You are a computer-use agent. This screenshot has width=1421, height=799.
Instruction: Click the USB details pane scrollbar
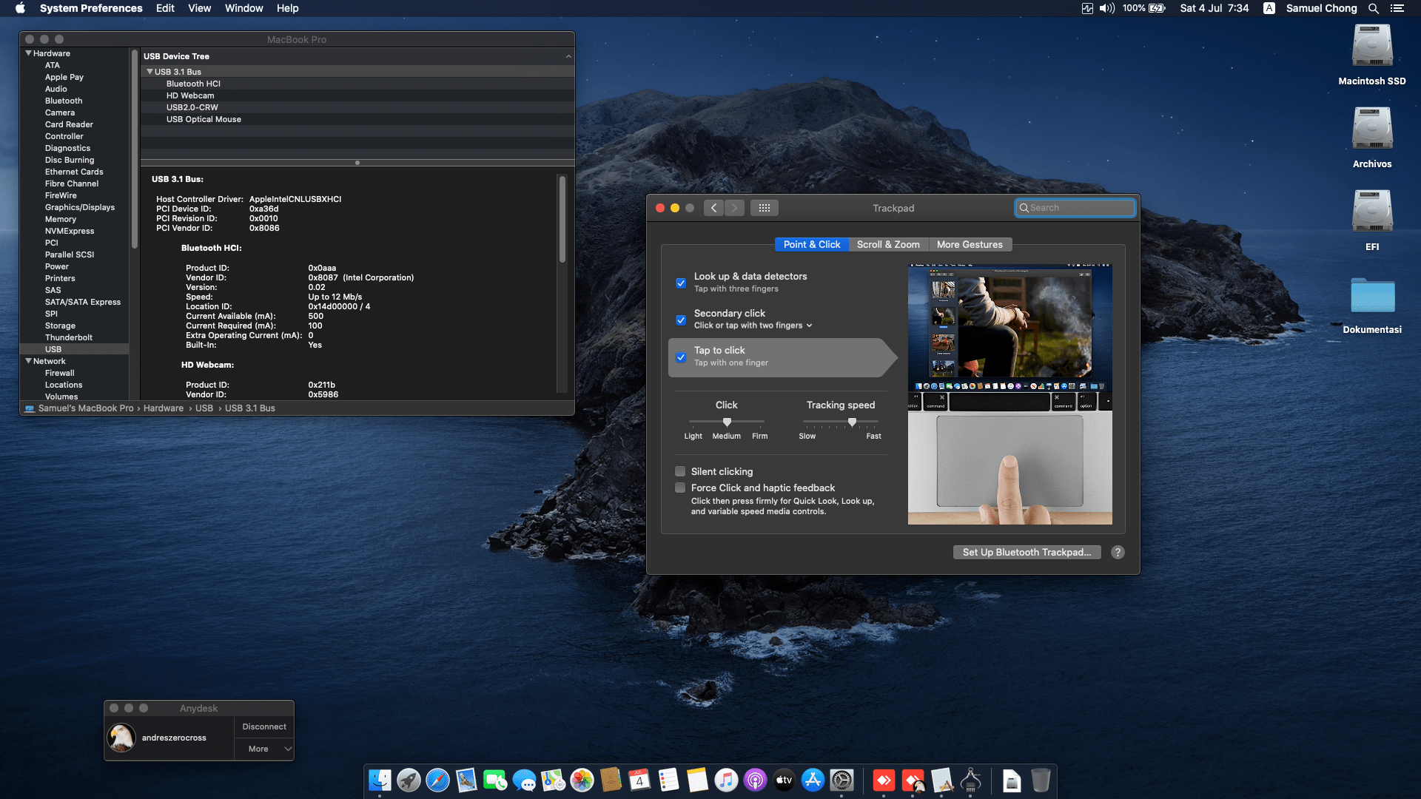562,219
